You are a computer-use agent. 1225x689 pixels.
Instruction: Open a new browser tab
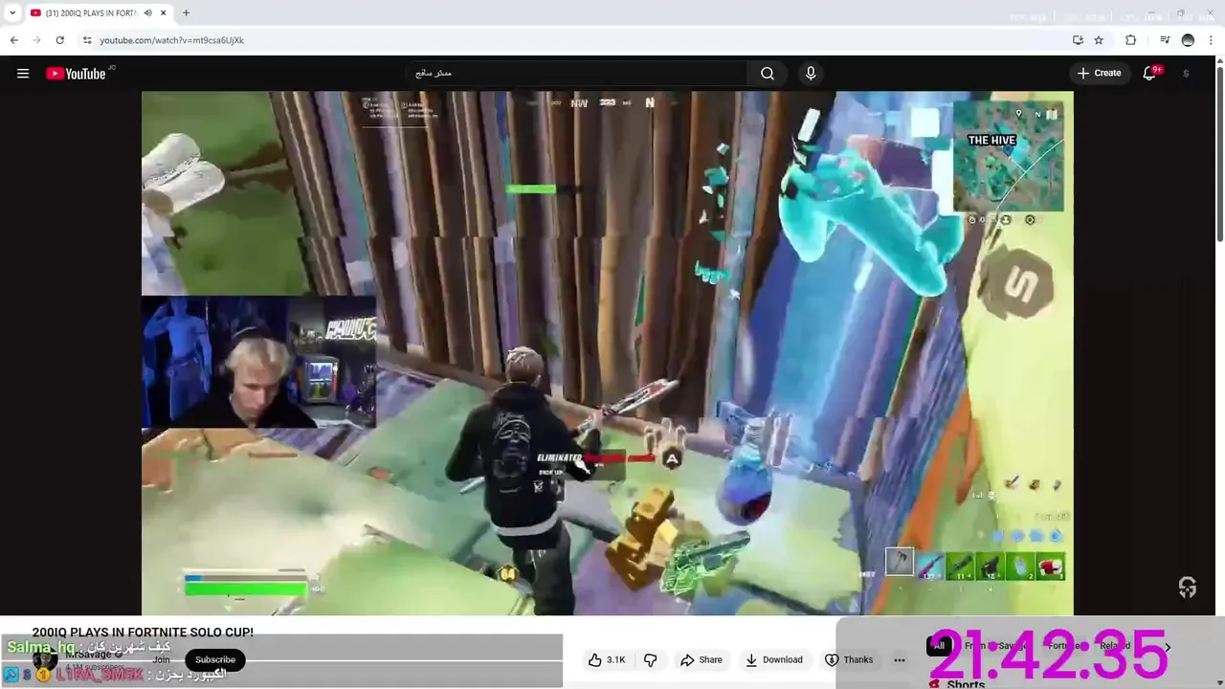point(186,13)
